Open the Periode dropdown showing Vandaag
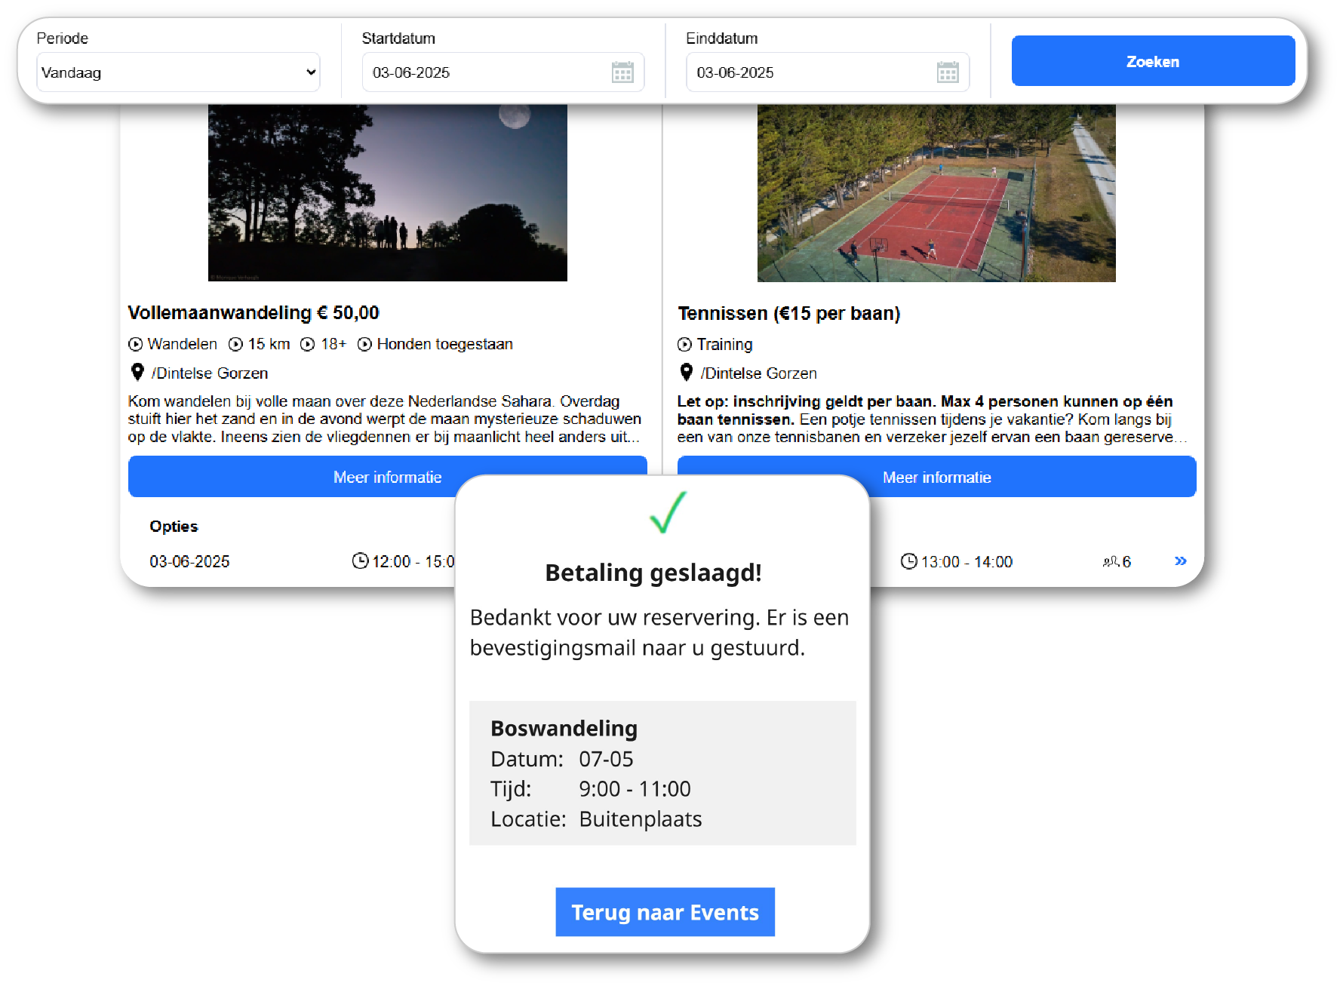The height and width of the screenshot is (986, 1340). click(178, 72)
